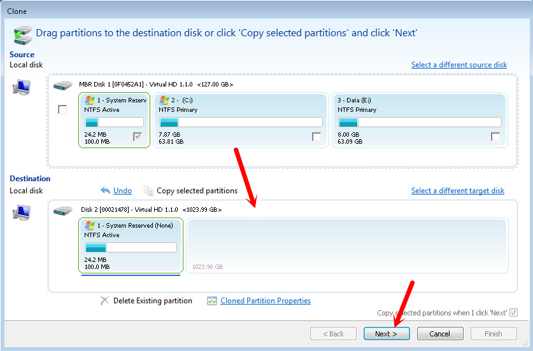The width and height of the screenshot is (533, 351).
Task: Open 'Select a different target disk' link
Action: [457, 191]
